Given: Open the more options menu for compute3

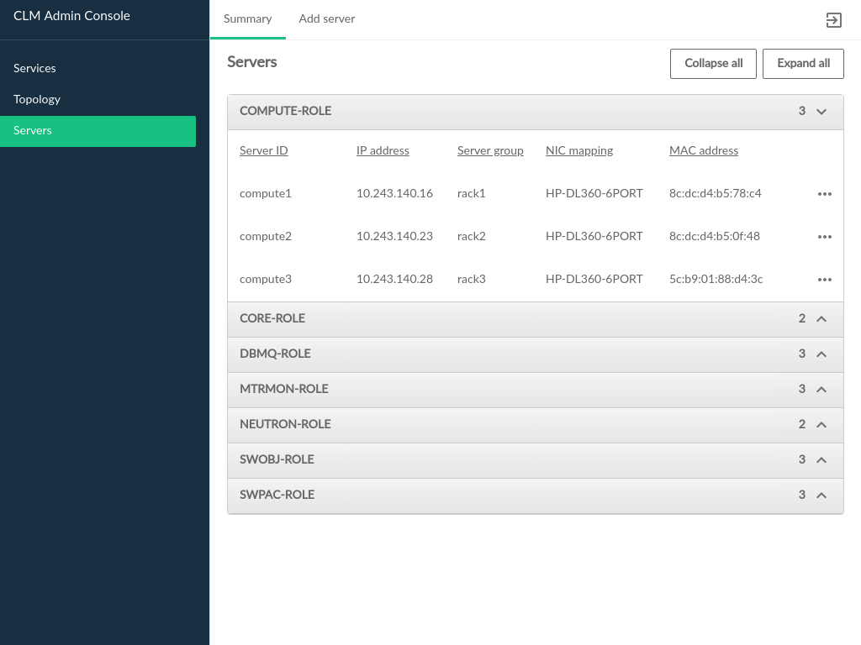Looking at the screenshot, I should (x=824, y=280).
